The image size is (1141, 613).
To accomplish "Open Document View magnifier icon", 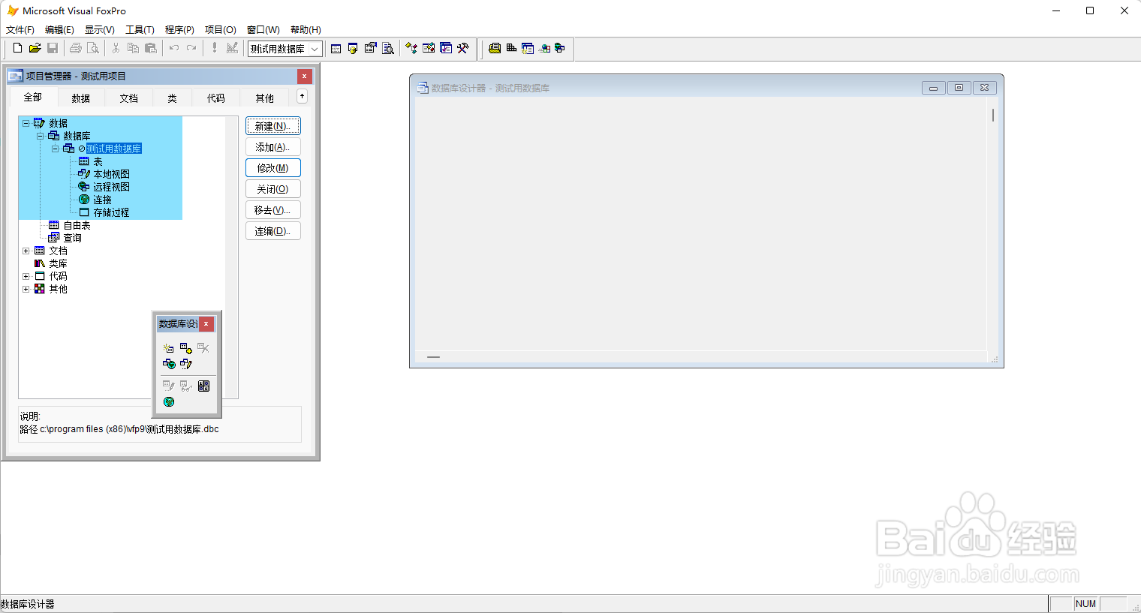I will coord(388,48).
